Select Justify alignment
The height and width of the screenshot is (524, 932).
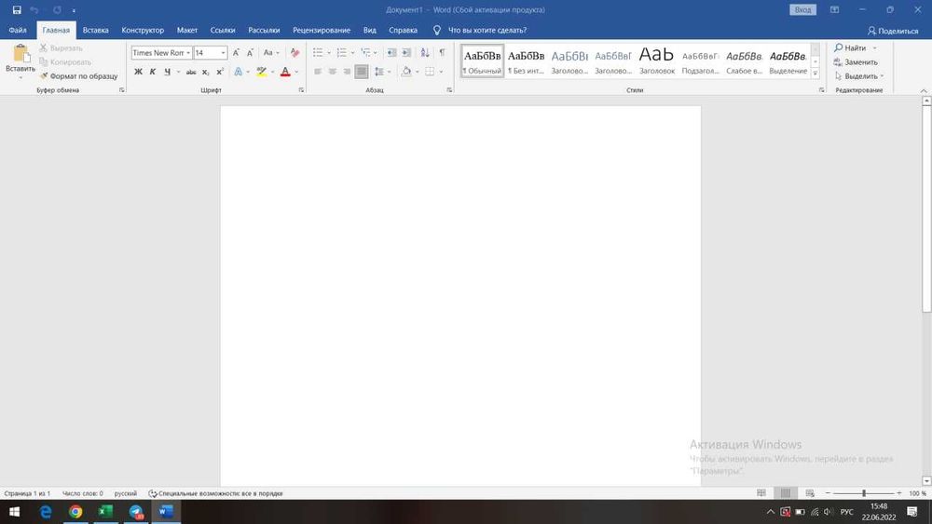tap(362, 72)
